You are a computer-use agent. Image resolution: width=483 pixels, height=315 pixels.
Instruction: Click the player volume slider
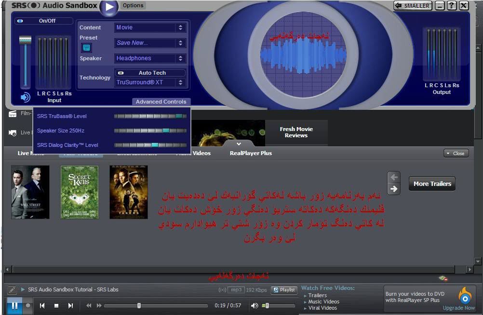(278, 305)
